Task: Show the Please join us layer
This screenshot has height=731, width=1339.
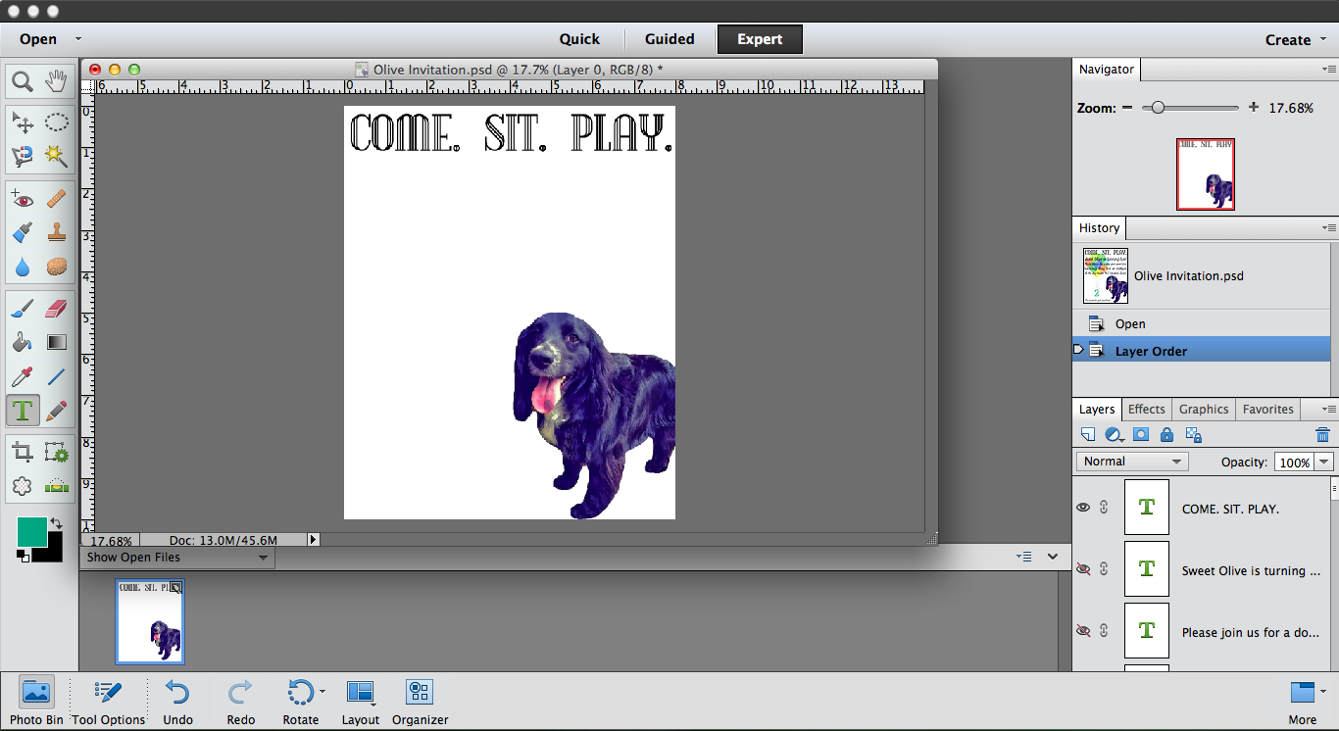Action: 1083,631
